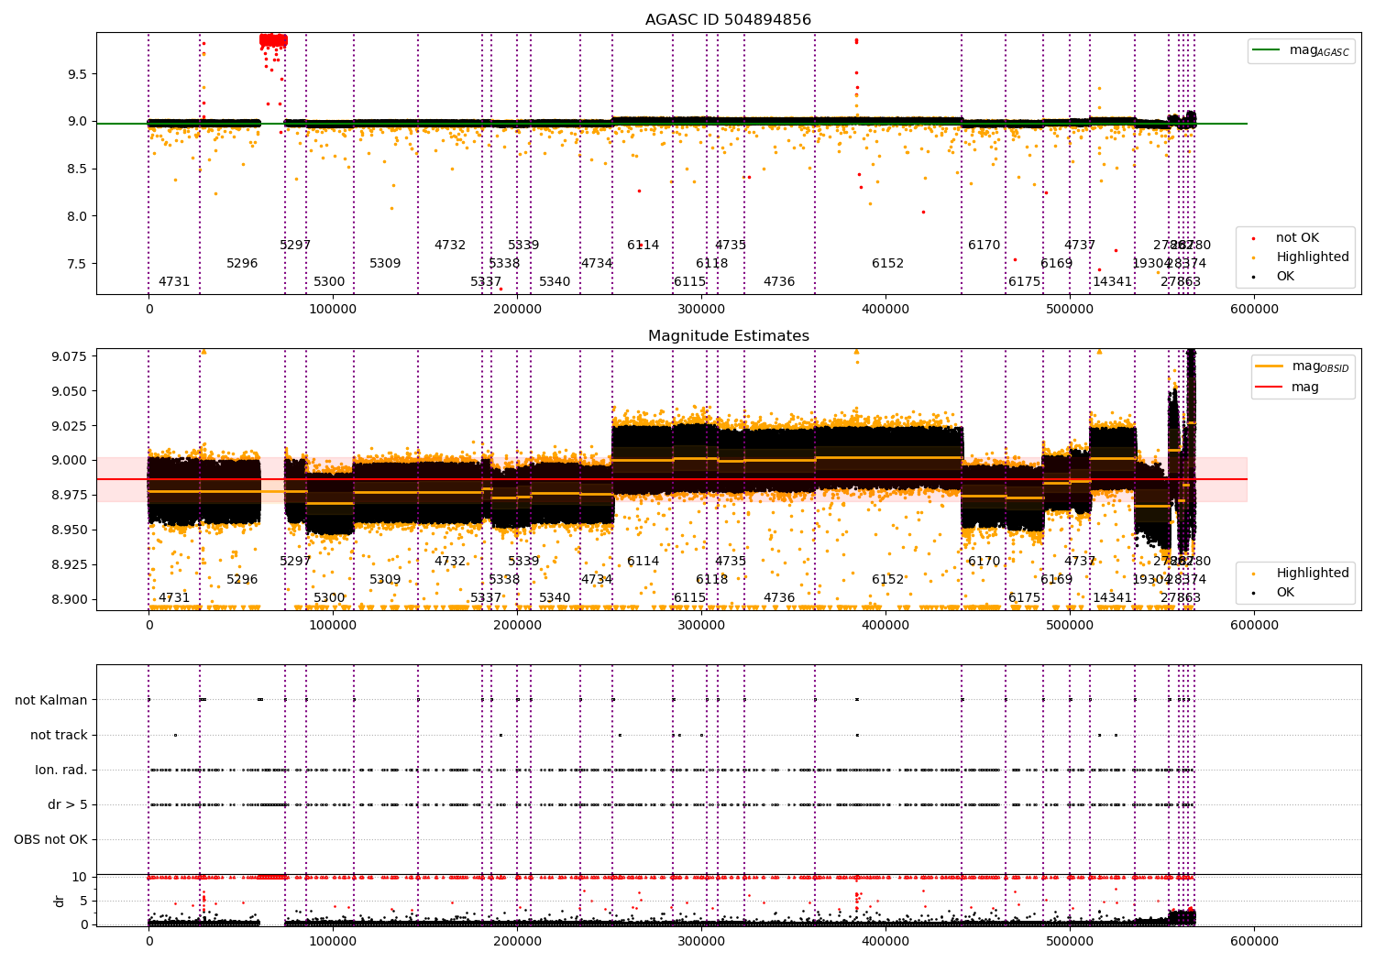Image resolution: width=1375 pixels, height=962 pixels.
Task: Click the 'not Kalman' axis label
Action: point(51,700)
